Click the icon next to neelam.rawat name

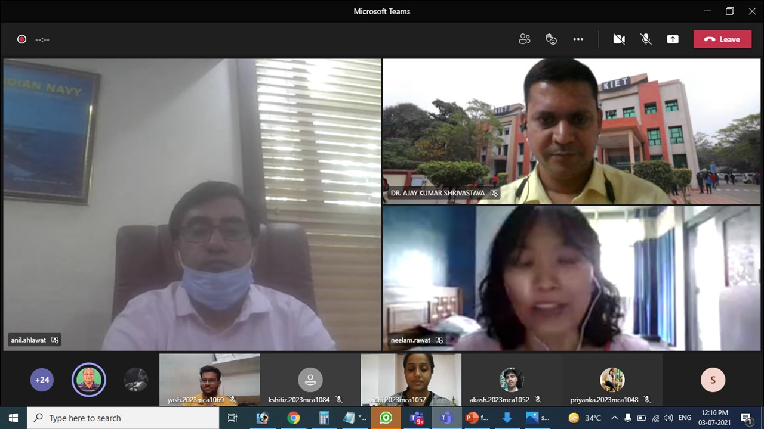[x=439, y=340]
